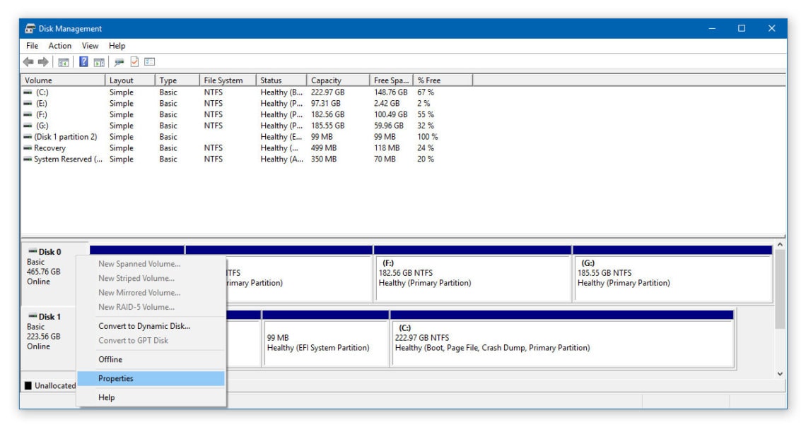Click the Forward arrow in the toolbar
The image size is (806, 429).
42,62
